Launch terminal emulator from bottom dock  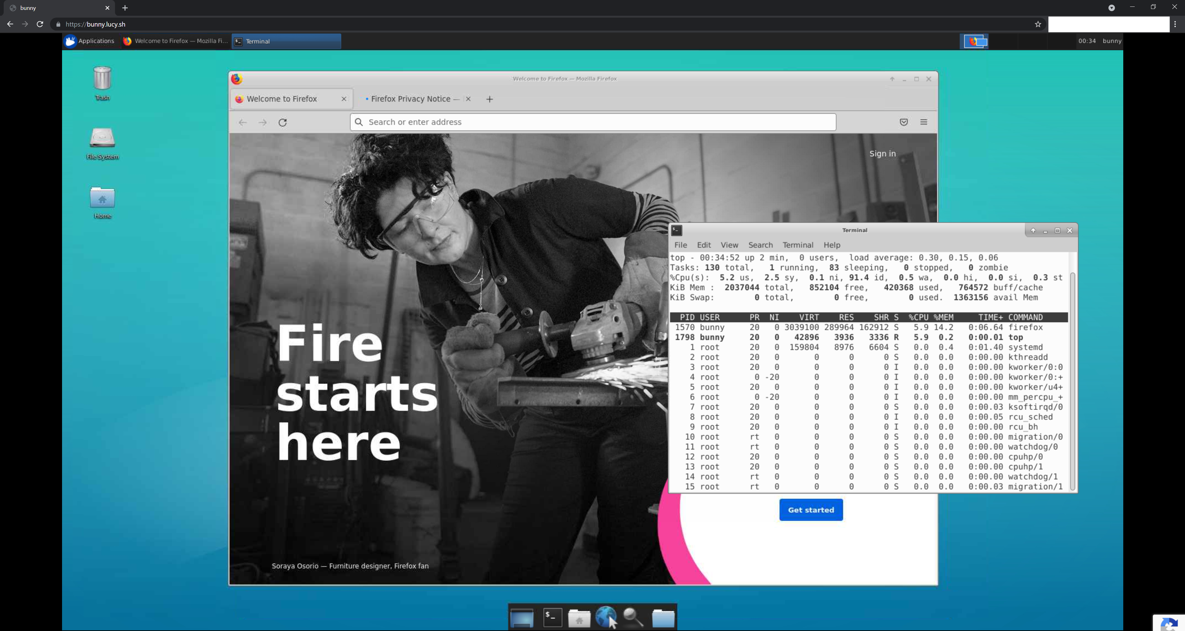552,617
